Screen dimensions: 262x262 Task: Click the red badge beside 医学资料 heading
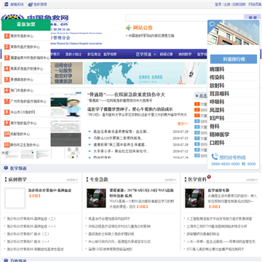point(209,177)
